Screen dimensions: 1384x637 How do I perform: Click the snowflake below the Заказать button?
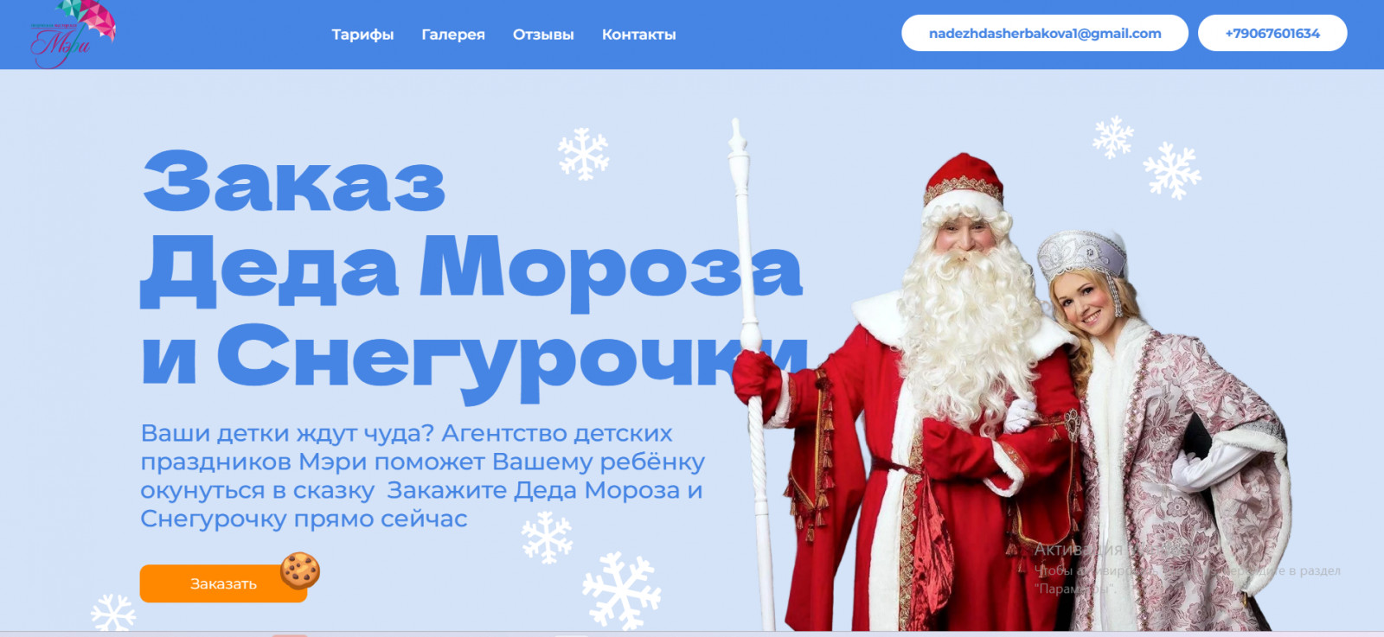point(113,613)
